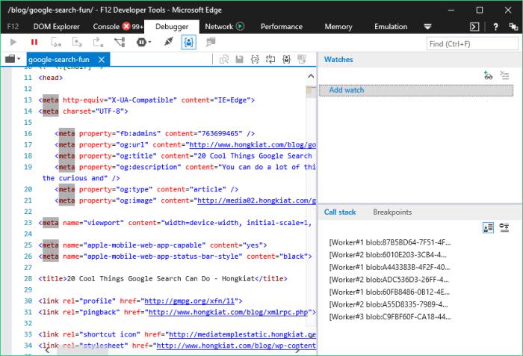The image size is (523, 356).
Task: Toggle the word wrap icon
Action: point(270,59)
